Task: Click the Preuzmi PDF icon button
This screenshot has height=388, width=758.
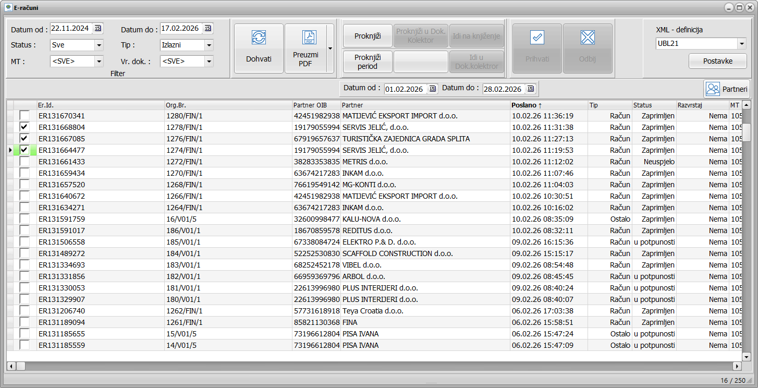Action: 309,38
